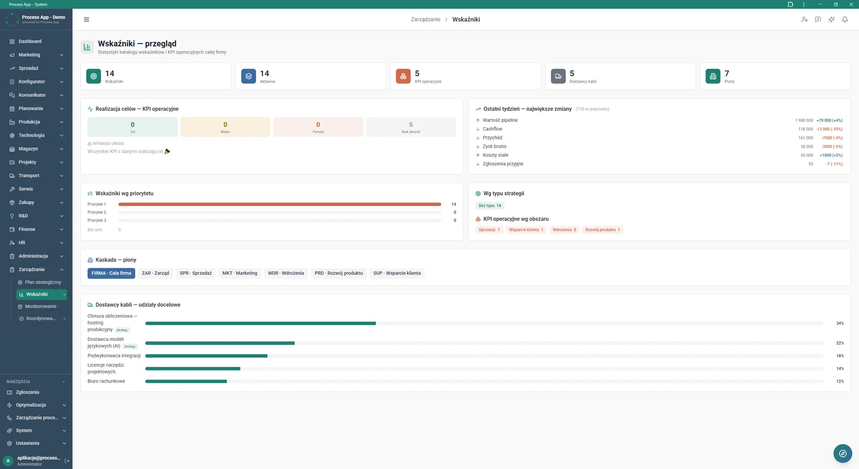Expand the Magazyn sidebar section
The width and height of the screenshot is (859, 469).
click(36, 149)
